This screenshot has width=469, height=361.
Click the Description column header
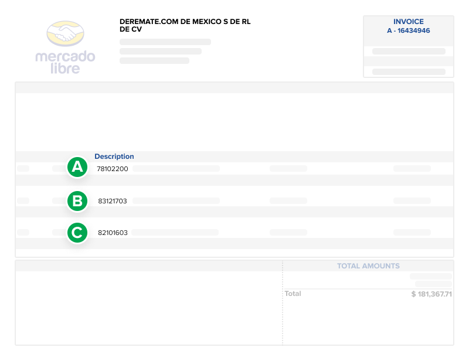[x=114, y=156]
